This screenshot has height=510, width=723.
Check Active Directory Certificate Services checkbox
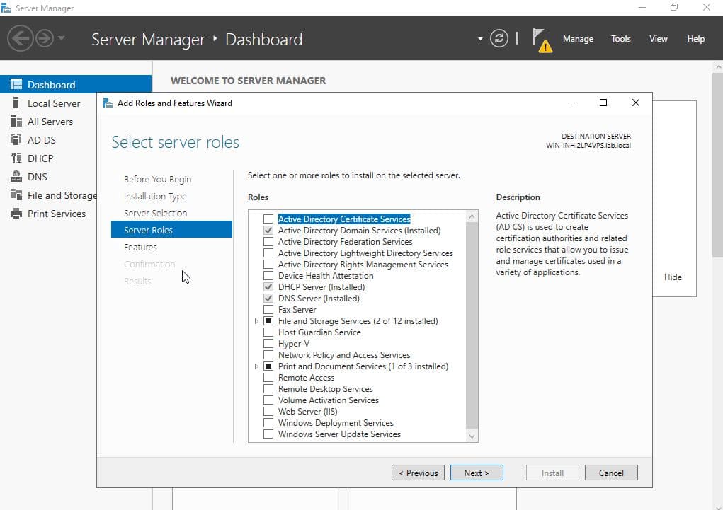coord(268,219)
